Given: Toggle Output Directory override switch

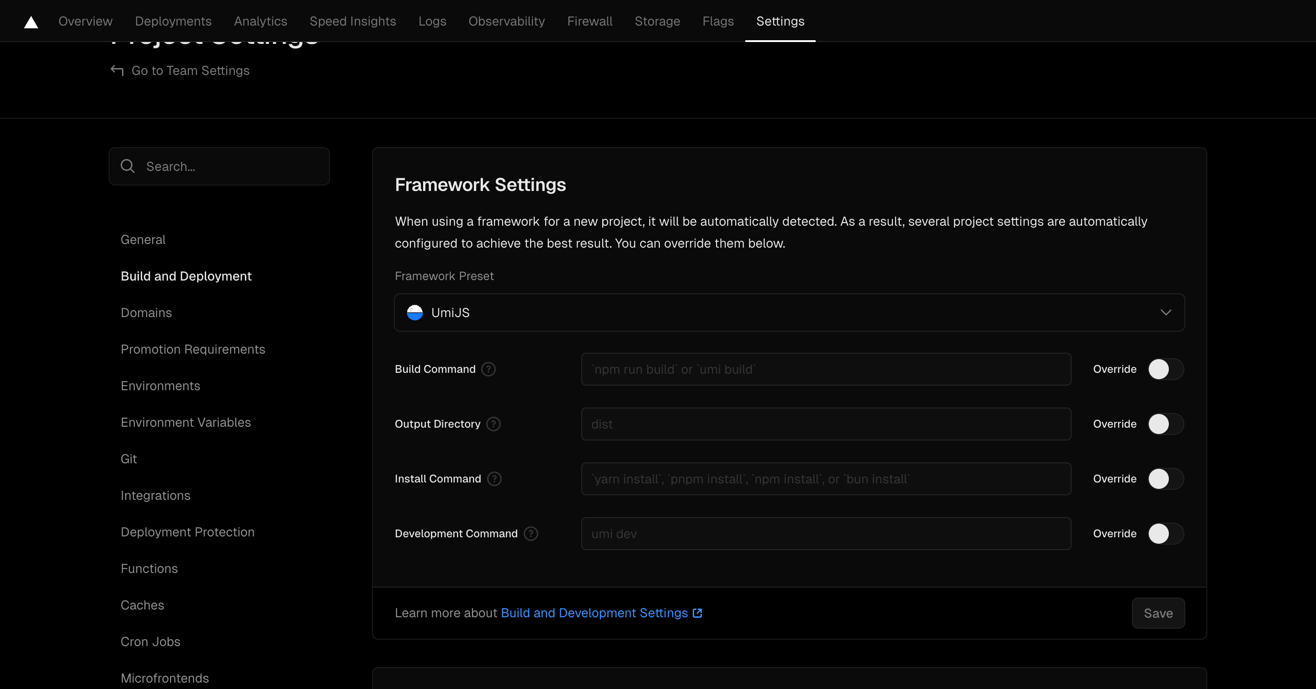Looking at the screenshot, I should point(1165,424).
